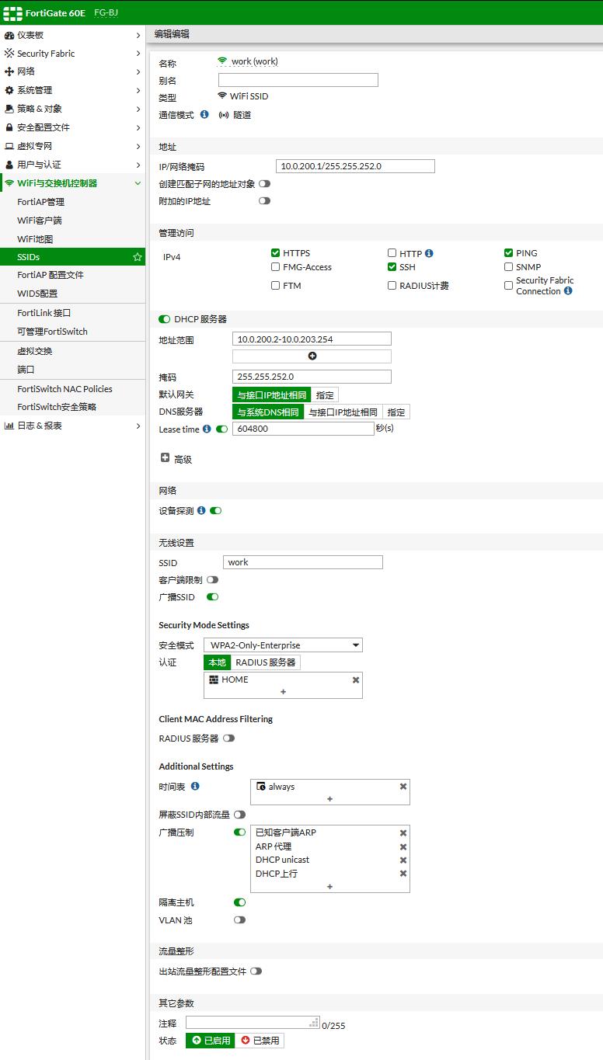Select 本地 authentication option

coord(217,662)
